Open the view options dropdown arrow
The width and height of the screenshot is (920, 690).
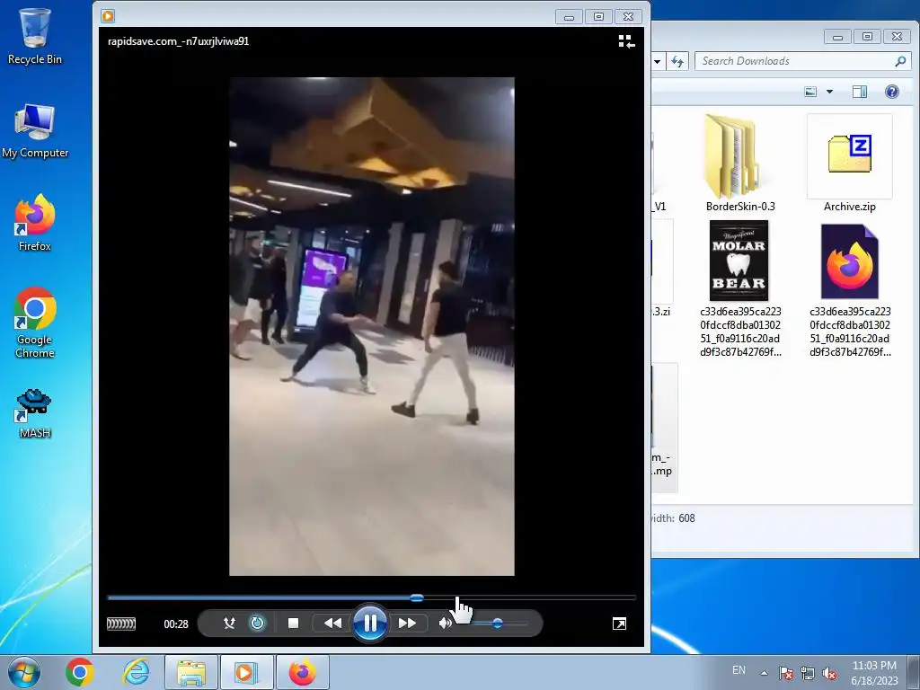coord(829,92)
